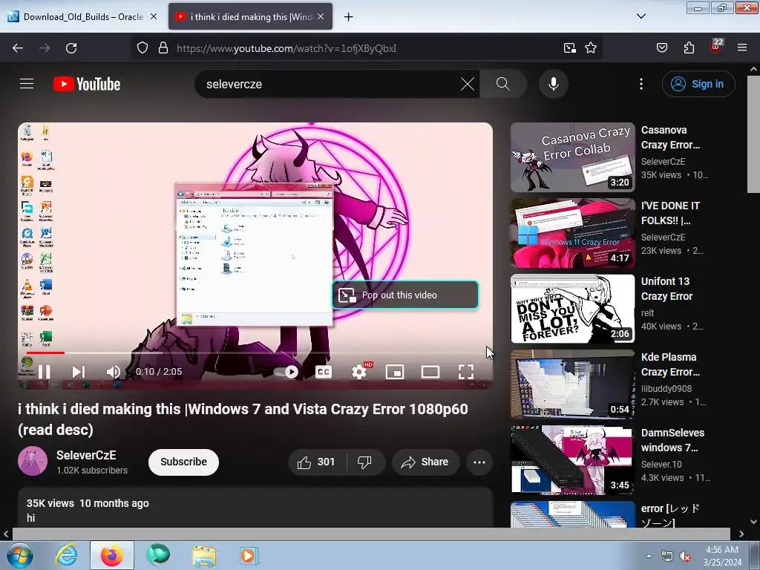The height and width of the screenshot is (570, 760).
Task: Show hidden tray icons arrow
Action: click(x=649, y=556)
